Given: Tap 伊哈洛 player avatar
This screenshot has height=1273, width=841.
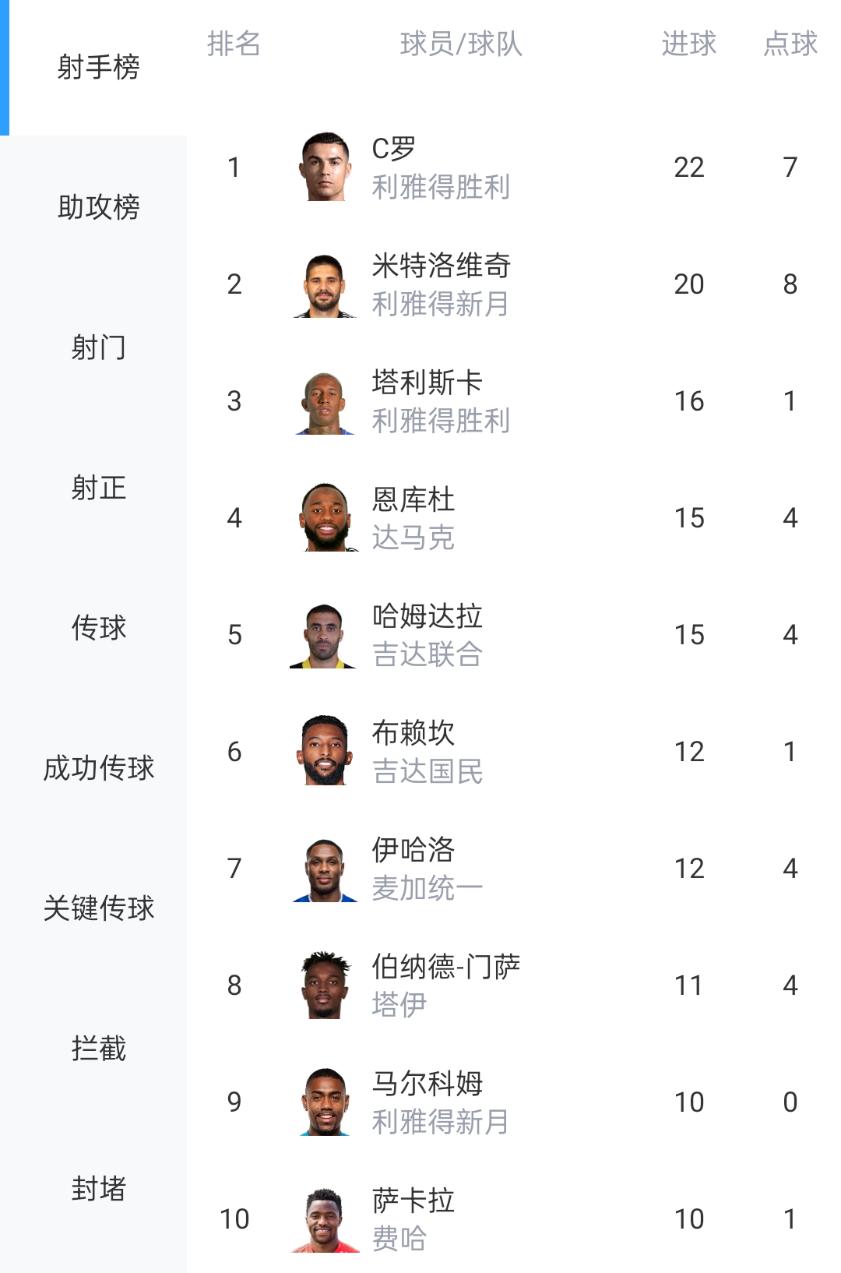Looking at the screenshot, I should [325, 868].
